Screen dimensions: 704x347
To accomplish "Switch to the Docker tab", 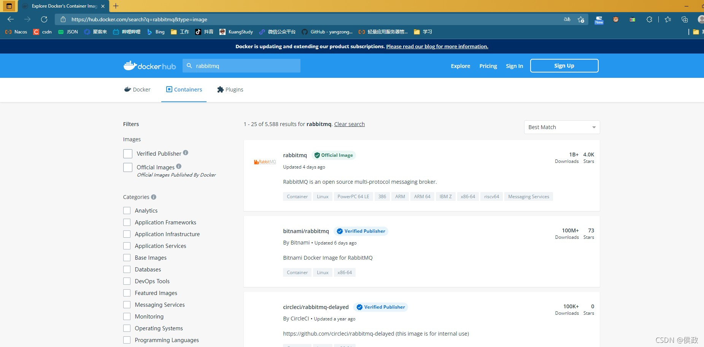I will click(137, 90).
